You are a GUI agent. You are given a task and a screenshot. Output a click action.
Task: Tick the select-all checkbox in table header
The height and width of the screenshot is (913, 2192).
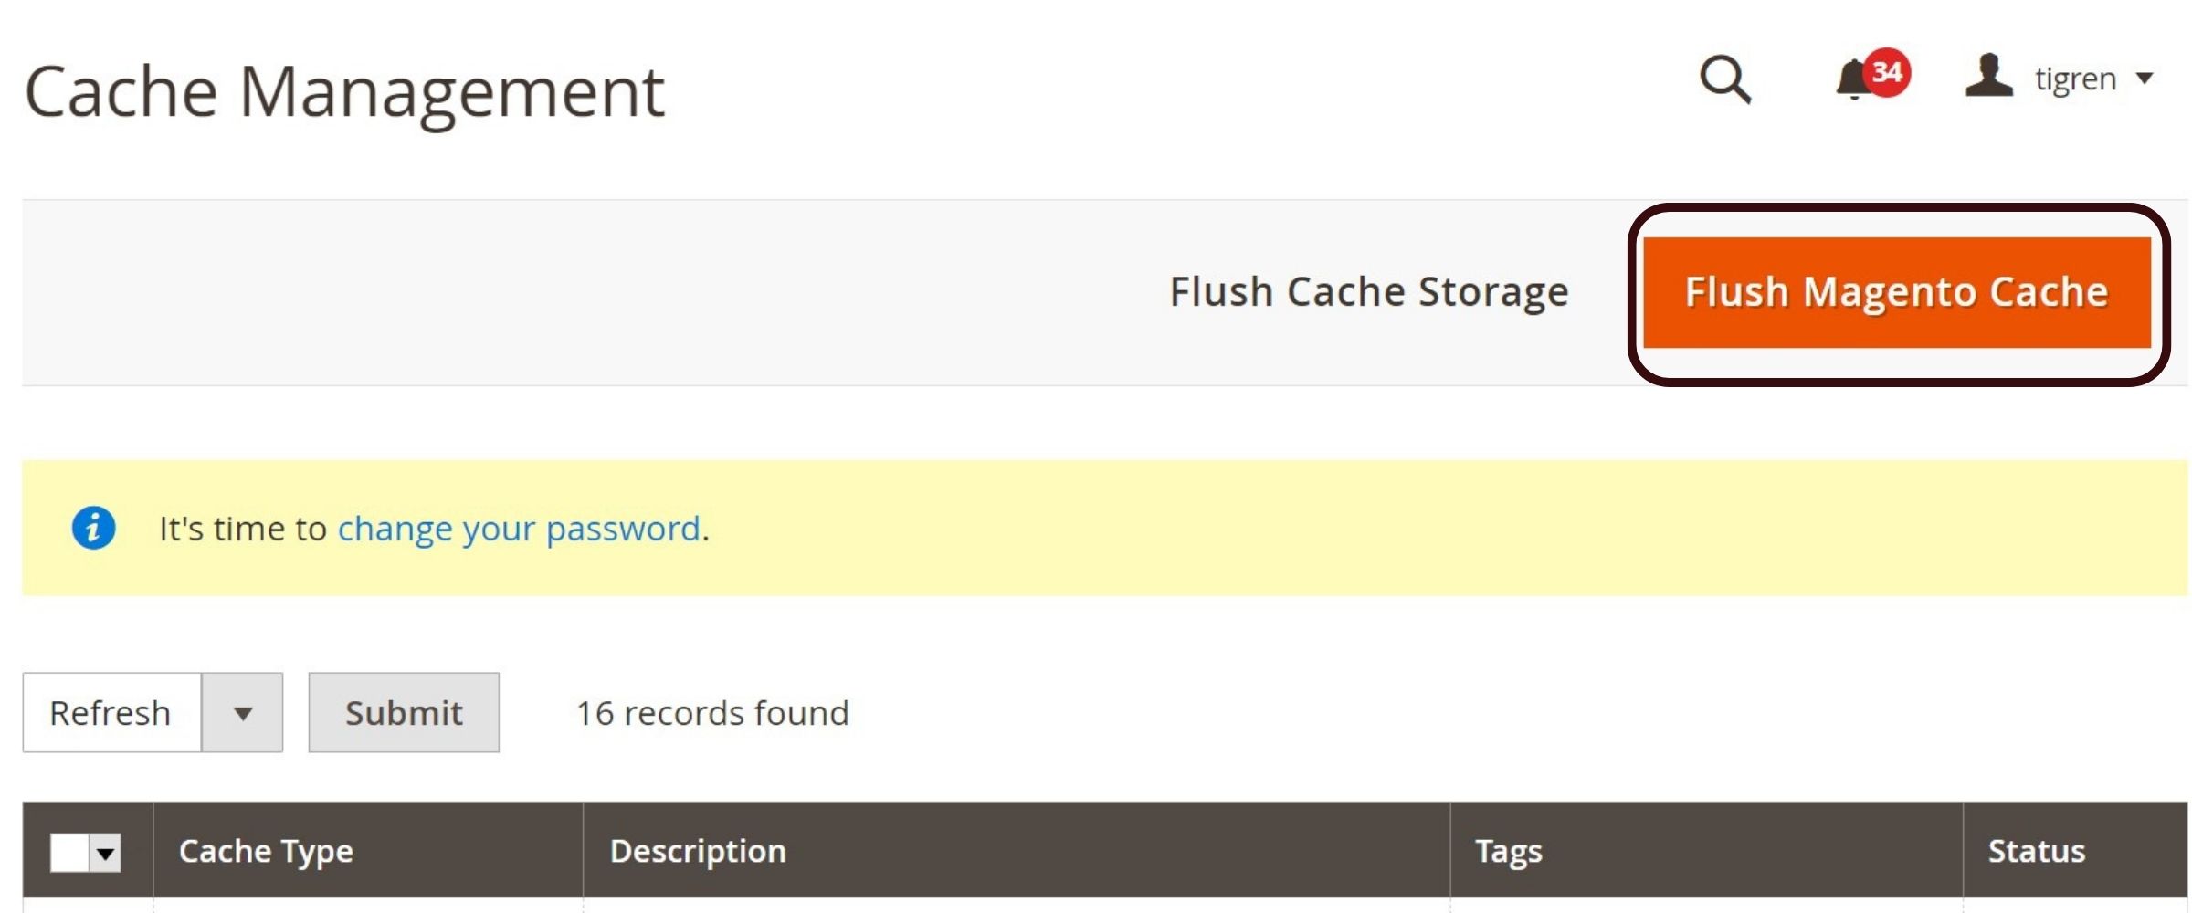point(69,853)
